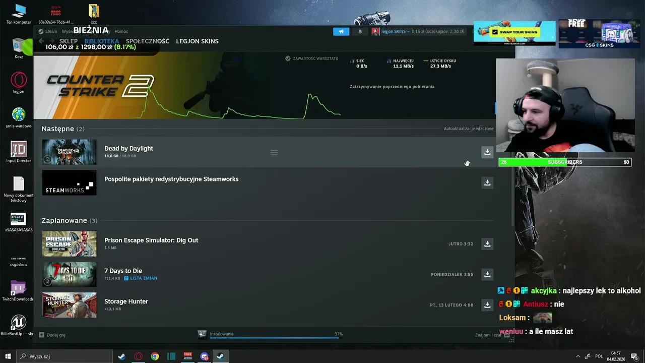The height and width of the screenshot is (363, 645).
Task: Open the legjon Opera shortcut on desktop
Action: pyautogui.click(x=19, y=83)
